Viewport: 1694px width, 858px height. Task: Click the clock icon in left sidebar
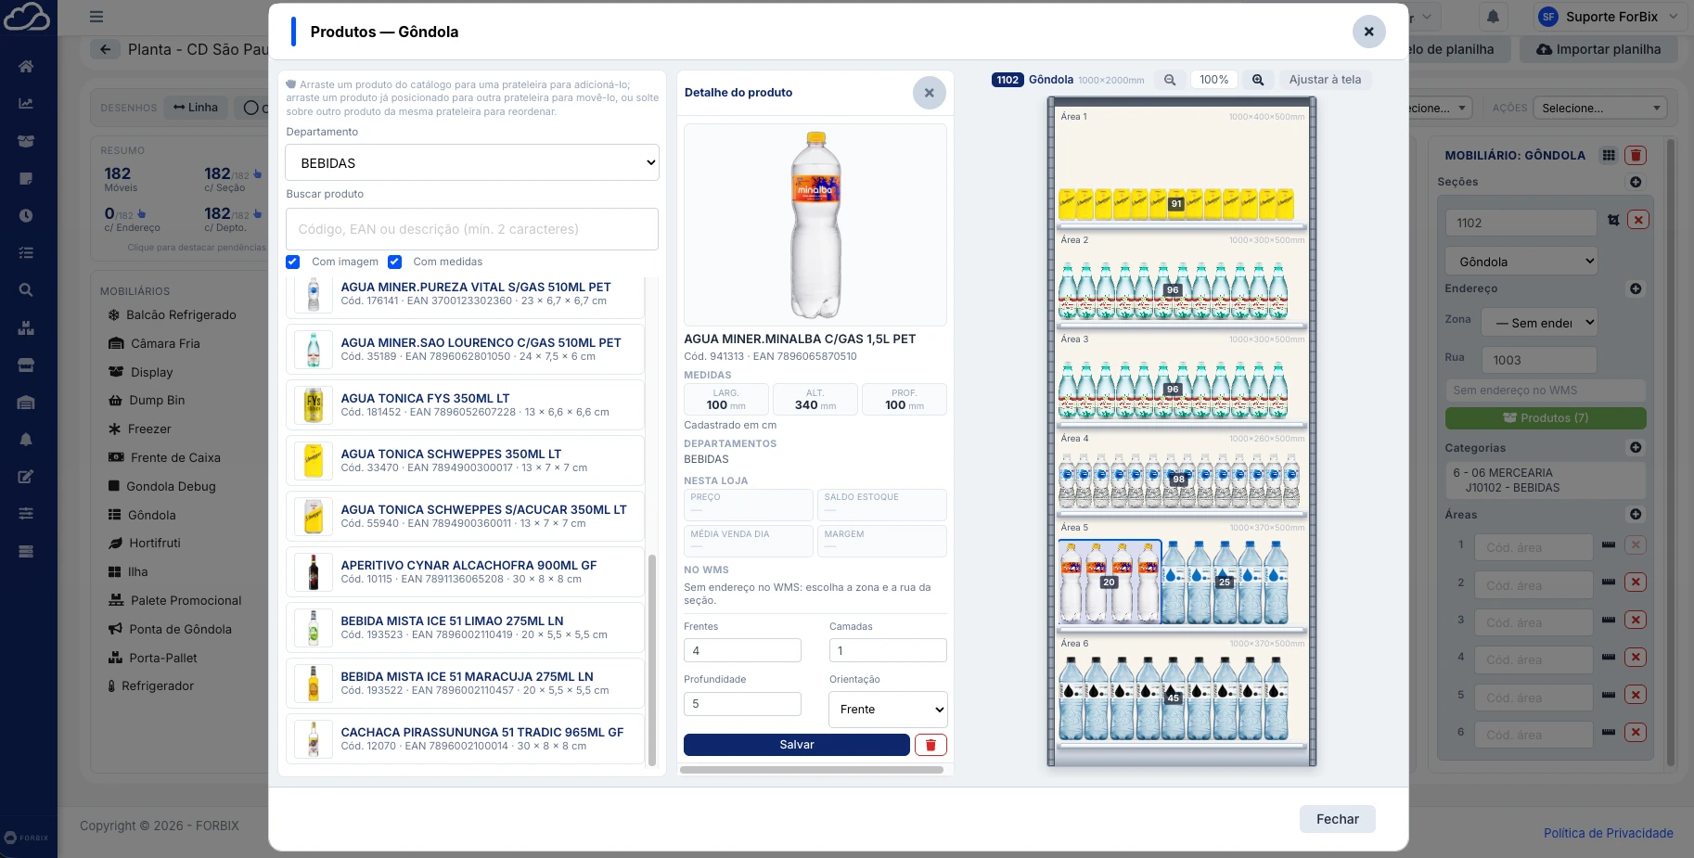pos(26,215)
